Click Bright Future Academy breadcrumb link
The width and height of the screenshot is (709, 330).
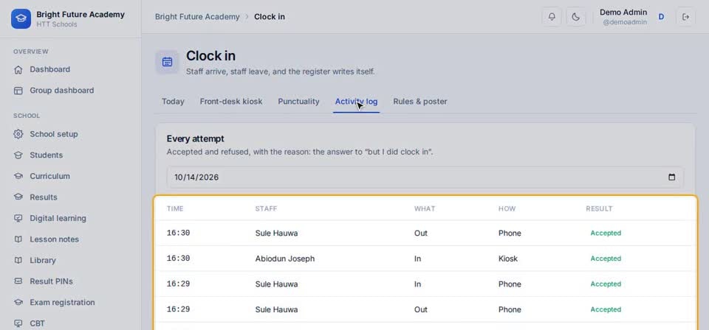[197, 17]
